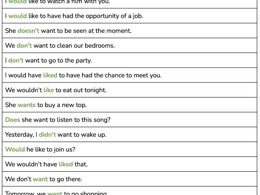This screenshot has width=260, height=195.
Task: Click the "opportunity of a job" sentence
Action: pyautogui.click(x=74, y=16)
